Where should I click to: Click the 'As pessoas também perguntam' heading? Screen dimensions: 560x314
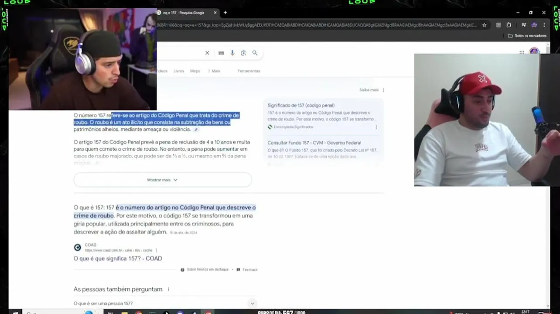[x=118, y=289]
